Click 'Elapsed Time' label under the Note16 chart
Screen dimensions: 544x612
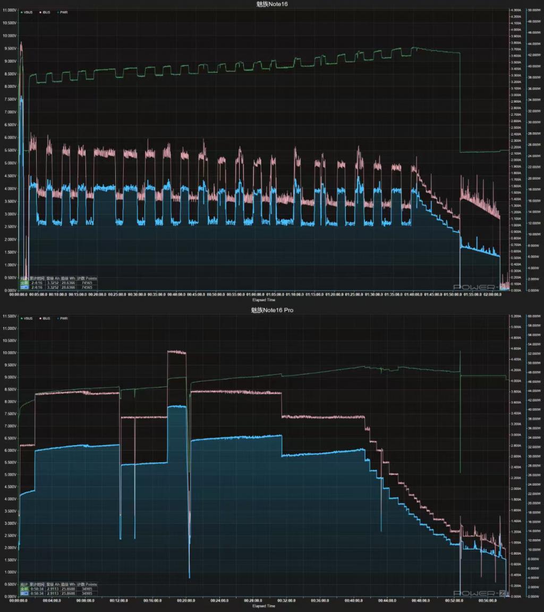(x=264, y=300)
